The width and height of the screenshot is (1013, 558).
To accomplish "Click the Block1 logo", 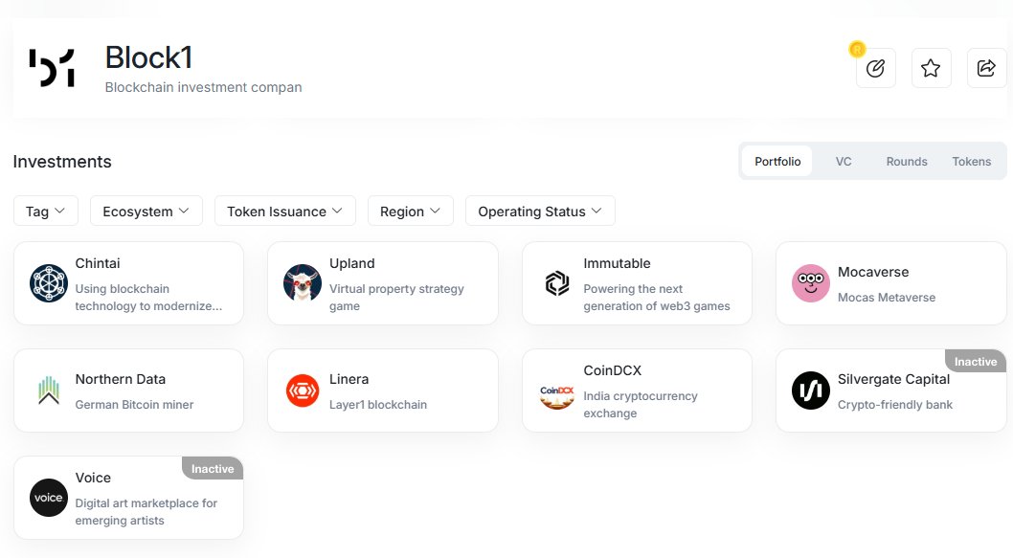I will [x=53, y=68].
